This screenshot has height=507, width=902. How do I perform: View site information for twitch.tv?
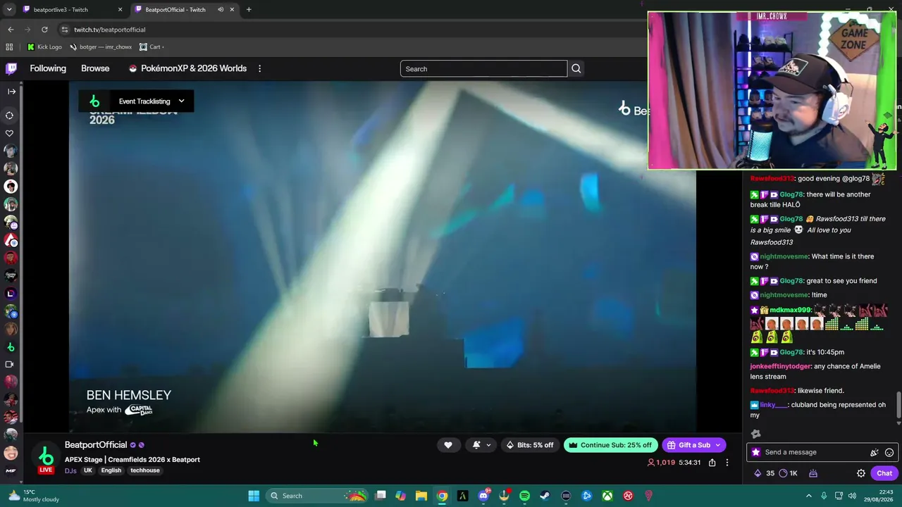pyautogui.click(x=65, y=30)
